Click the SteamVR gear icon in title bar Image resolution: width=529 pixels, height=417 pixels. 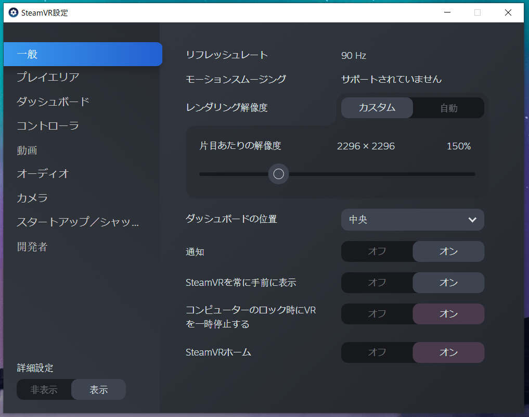pos(14,13)
